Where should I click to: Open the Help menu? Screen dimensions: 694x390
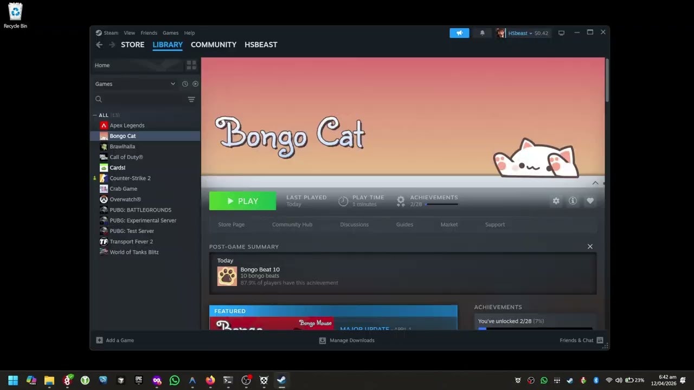click(189, 33)
